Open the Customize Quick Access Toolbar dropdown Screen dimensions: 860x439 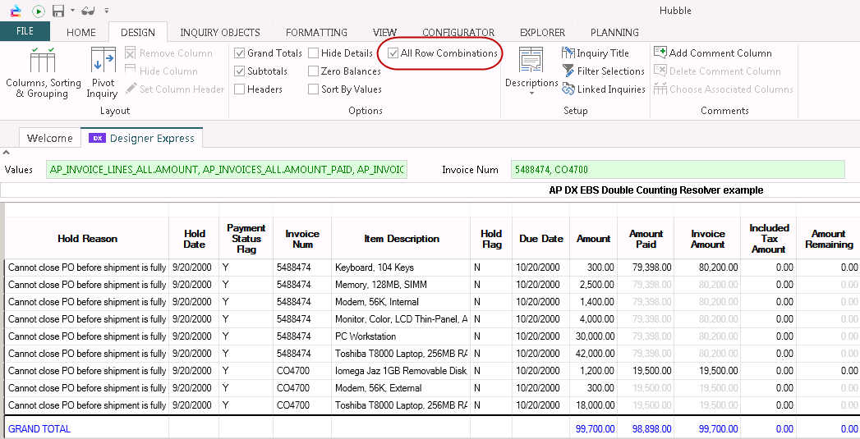click(x=107, y=11)
